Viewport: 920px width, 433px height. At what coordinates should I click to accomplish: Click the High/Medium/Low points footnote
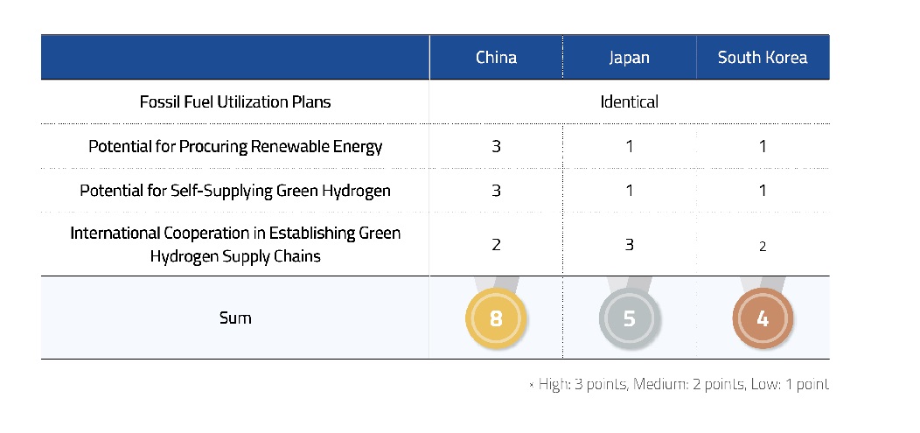tap(679, 385)
